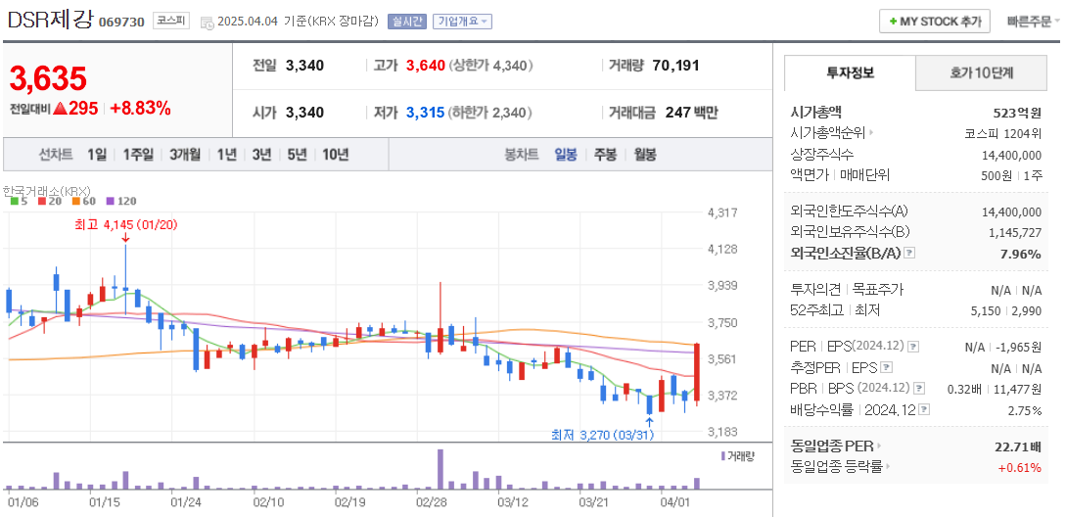Click the 저가 value 3,315
The width and height of the screenshot is (1066, 517).
[x=426, y=113]
